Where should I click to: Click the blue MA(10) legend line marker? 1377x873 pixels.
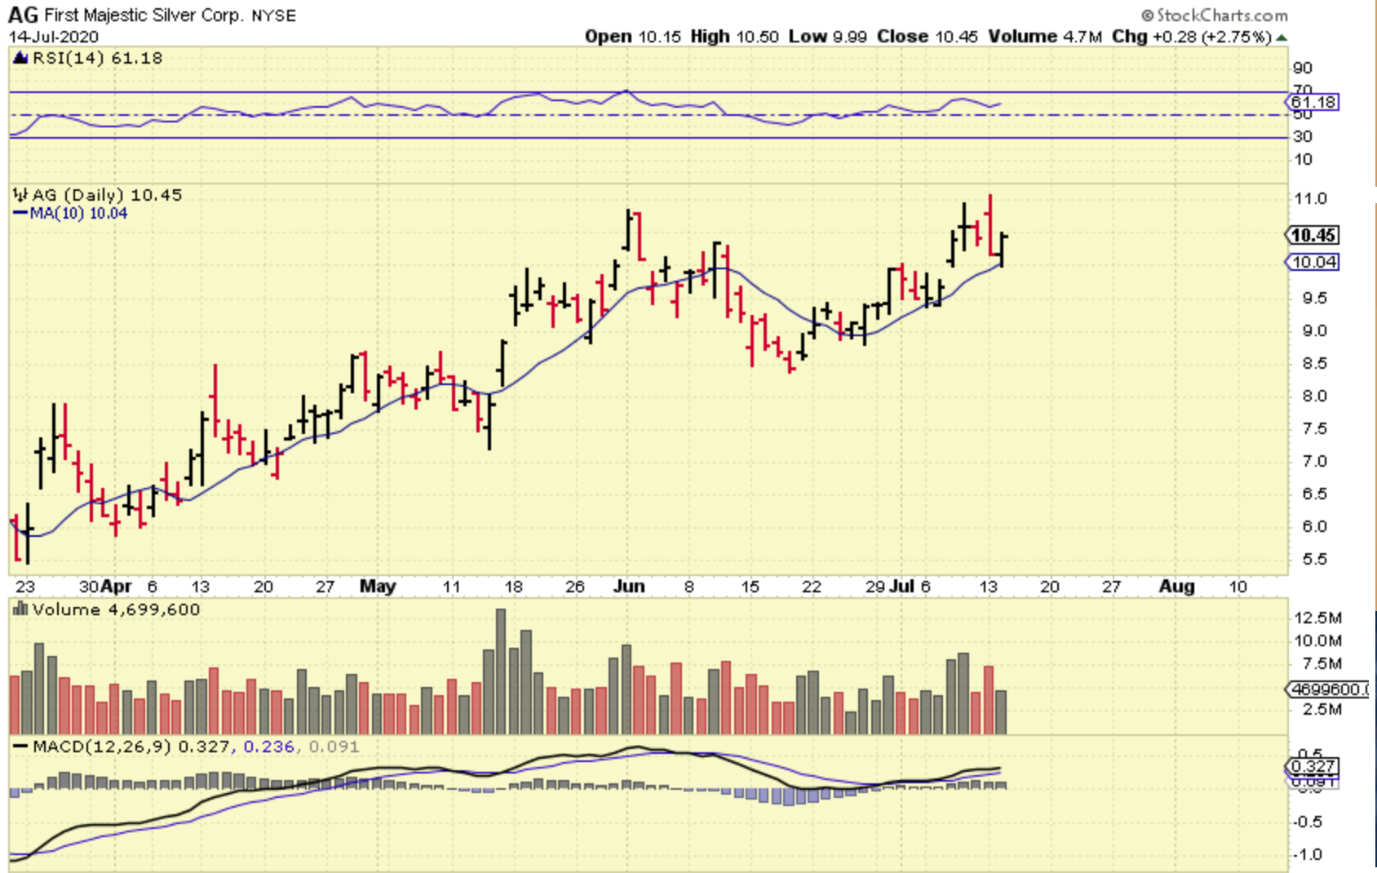pyautogui.click(x=20, y=214)
